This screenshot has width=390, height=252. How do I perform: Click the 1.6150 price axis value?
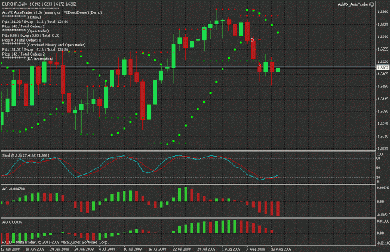coord(383,86)
